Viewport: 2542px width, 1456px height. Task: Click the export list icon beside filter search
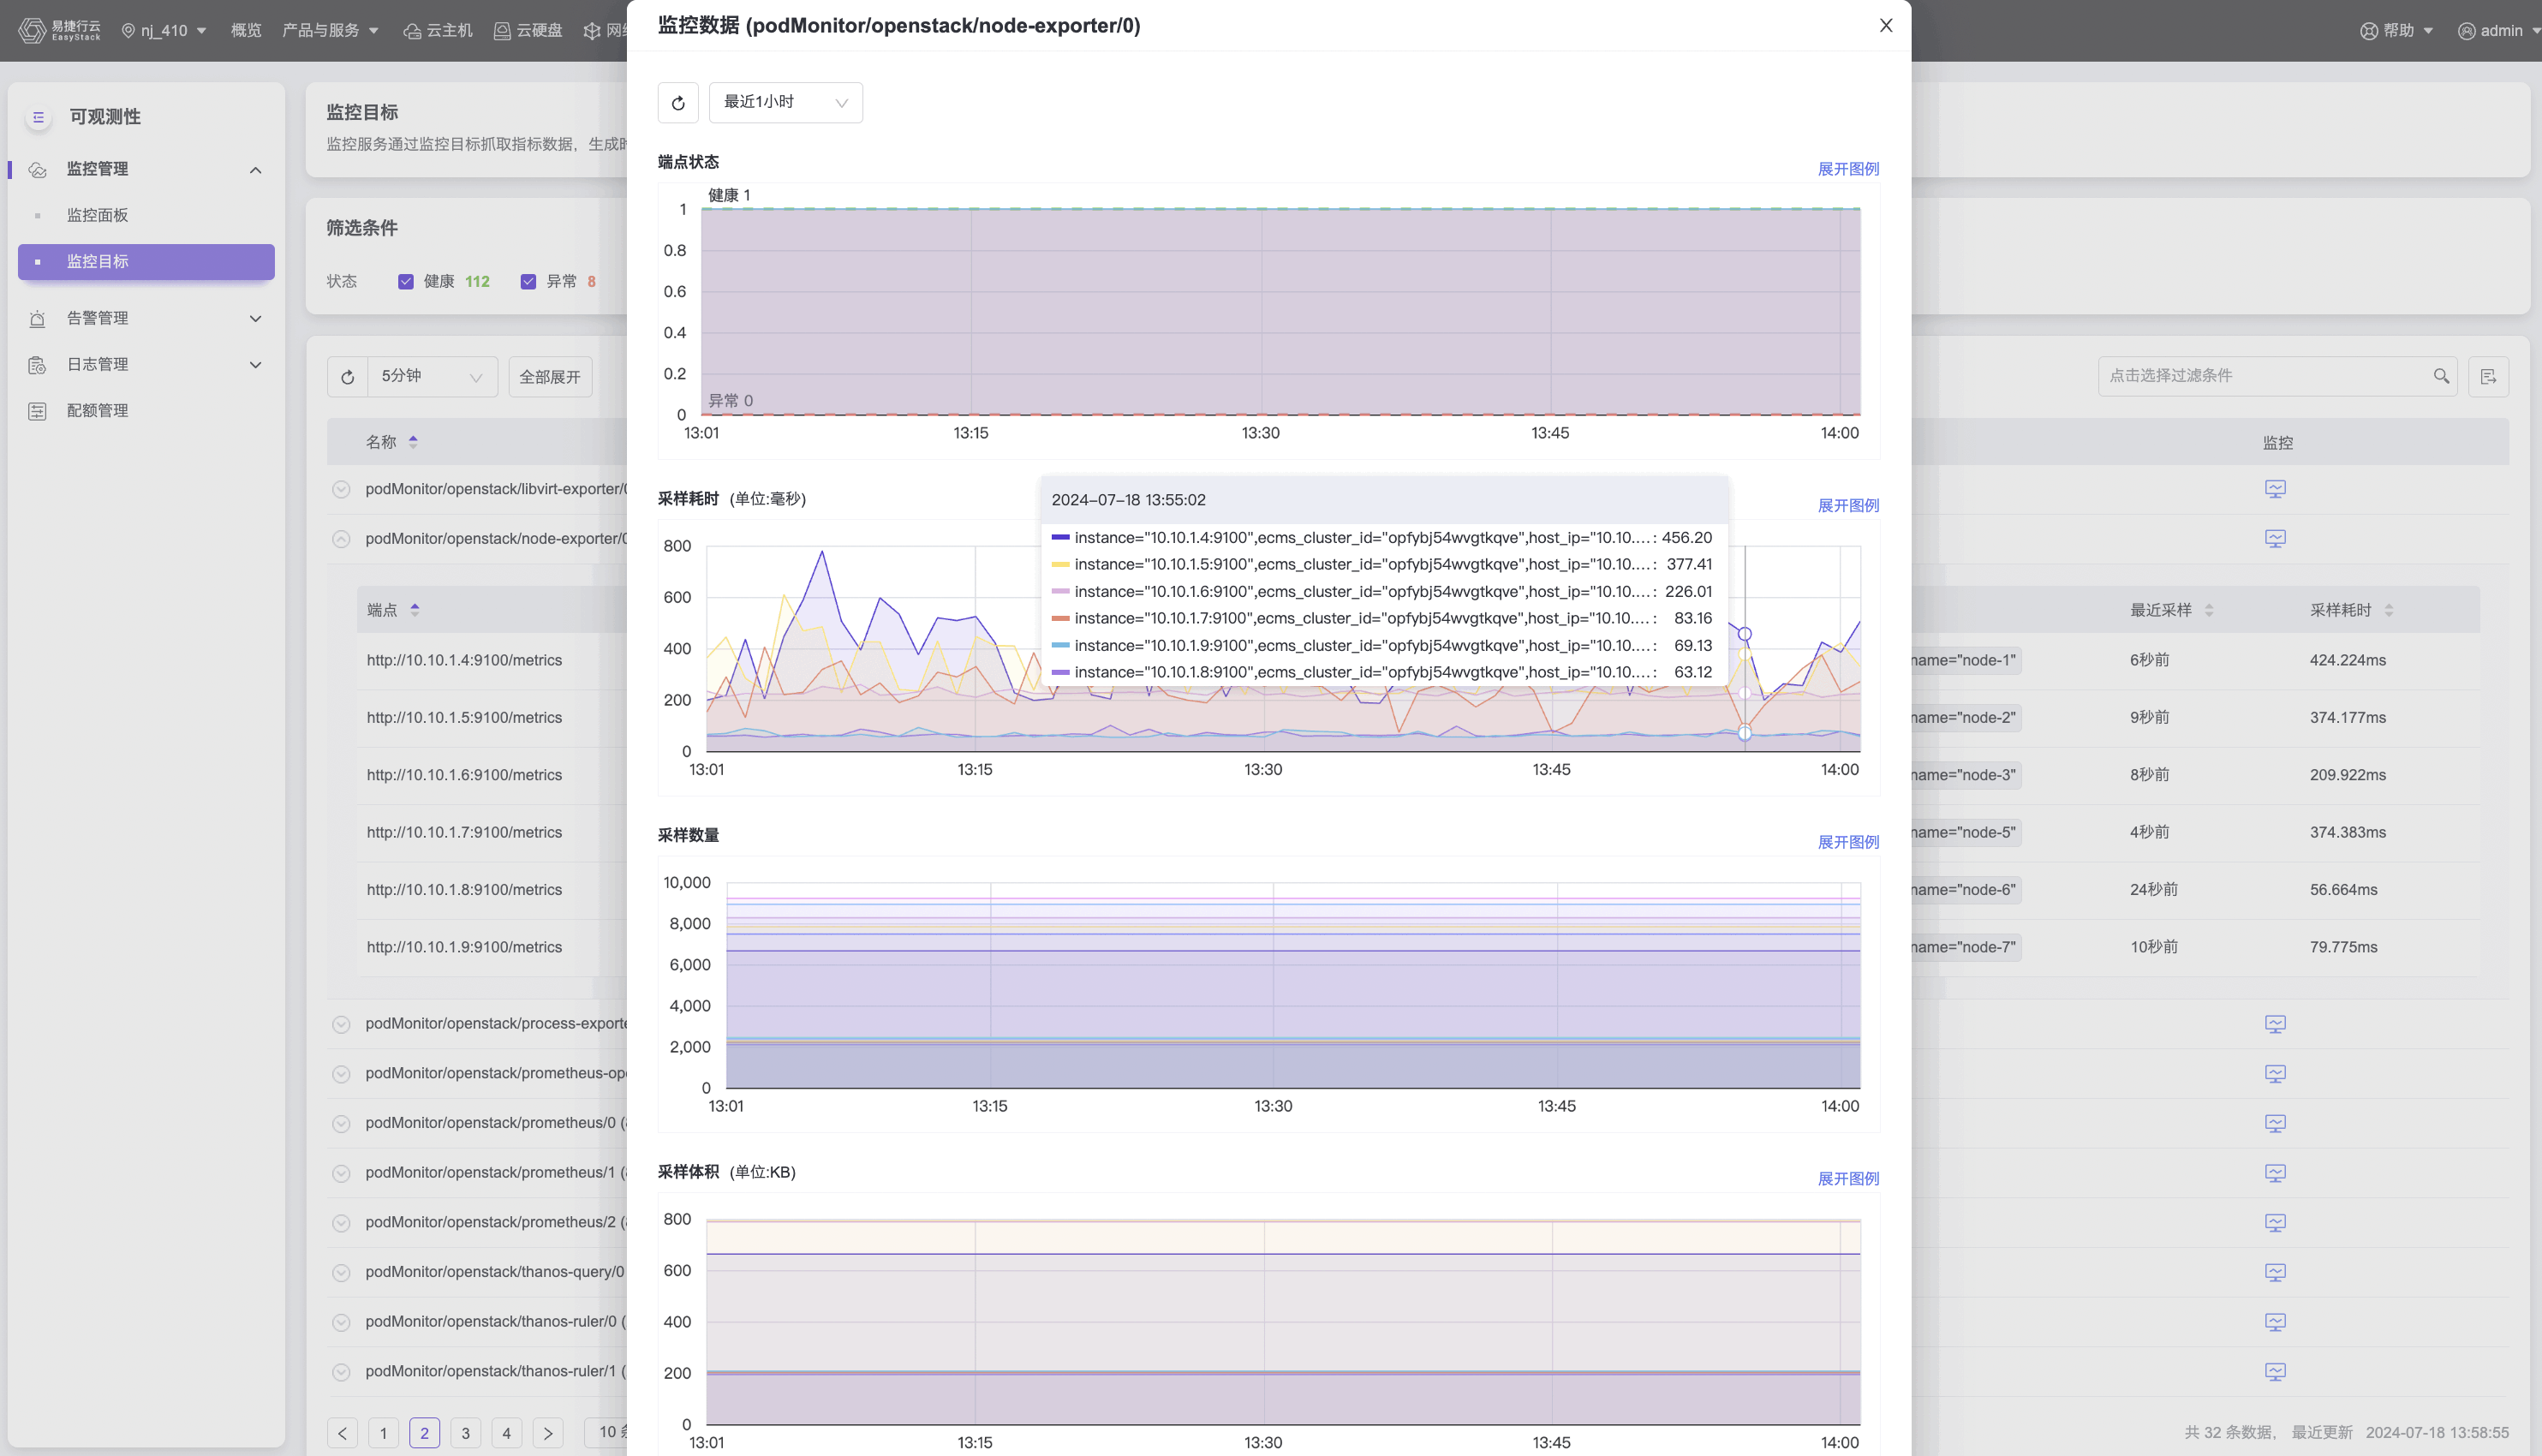coord(2488,377)
